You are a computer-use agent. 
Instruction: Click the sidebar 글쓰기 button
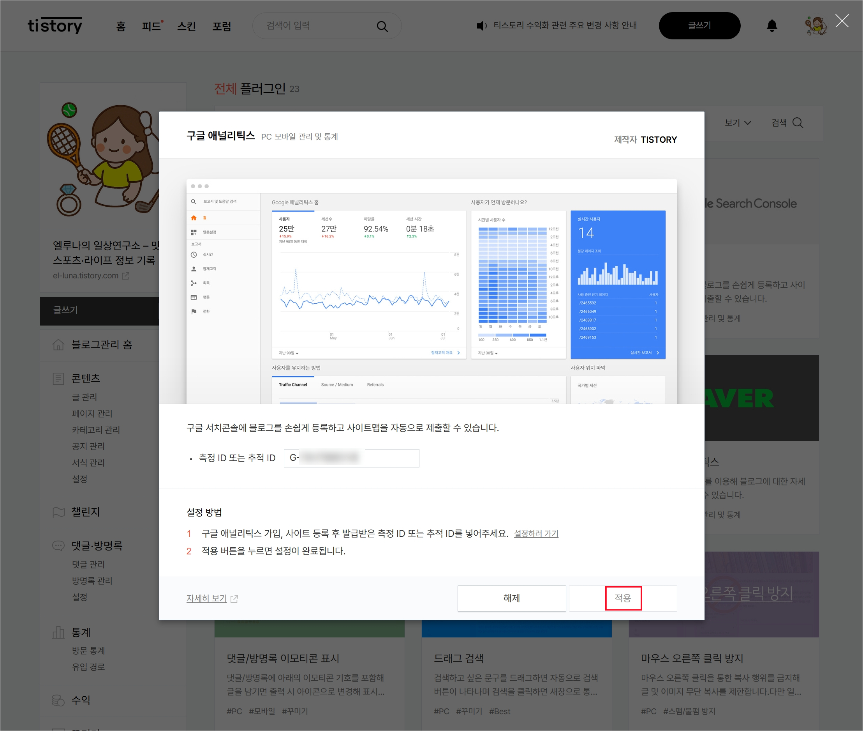coord(99,310)
